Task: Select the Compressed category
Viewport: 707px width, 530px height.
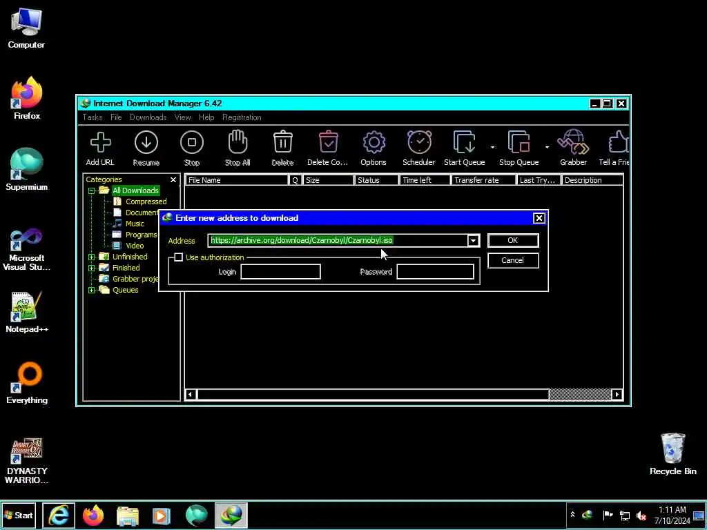Action: (146, 202)
